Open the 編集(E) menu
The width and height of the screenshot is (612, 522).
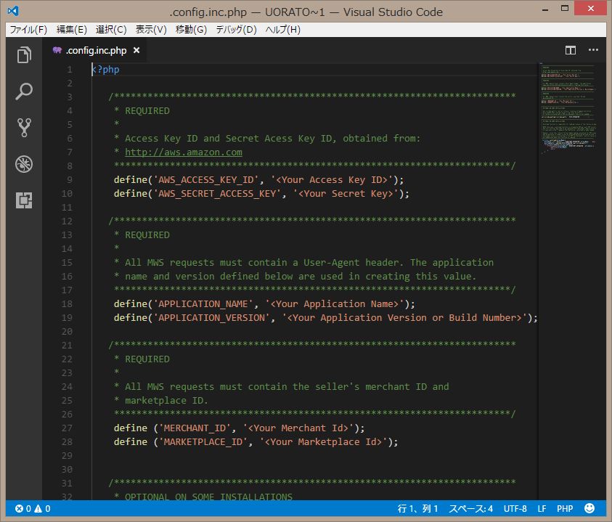pyautogui.click(x=71, y=30)
